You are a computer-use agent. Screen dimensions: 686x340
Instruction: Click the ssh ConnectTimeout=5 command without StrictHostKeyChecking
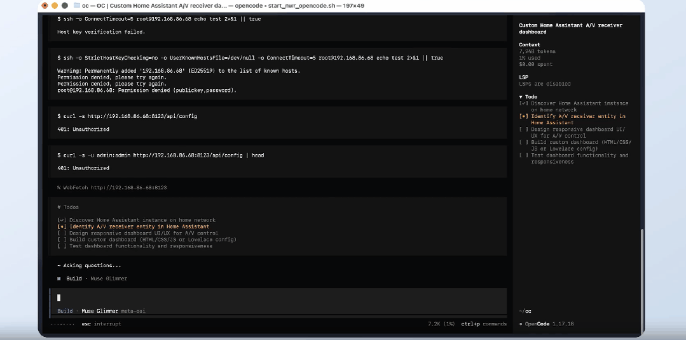point(159,19)
